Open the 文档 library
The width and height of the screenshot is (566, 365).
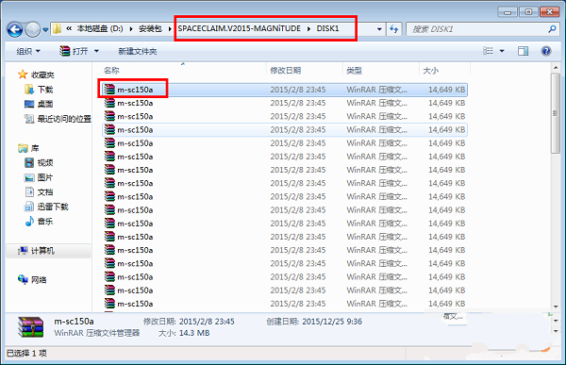[x=39, y=192]
